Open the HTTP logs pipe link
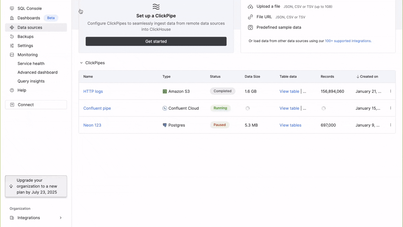This screenshot has height=227, width=403. point(93,91)
